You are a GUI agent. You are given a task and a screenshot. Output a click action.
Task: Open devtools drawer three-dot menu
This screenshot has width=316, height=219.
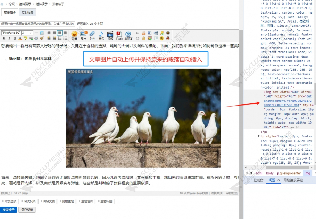[248, 180]
